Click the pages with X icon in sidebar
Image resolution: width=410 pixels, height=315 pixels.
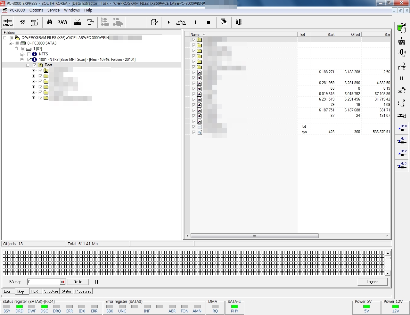[402, 103]
